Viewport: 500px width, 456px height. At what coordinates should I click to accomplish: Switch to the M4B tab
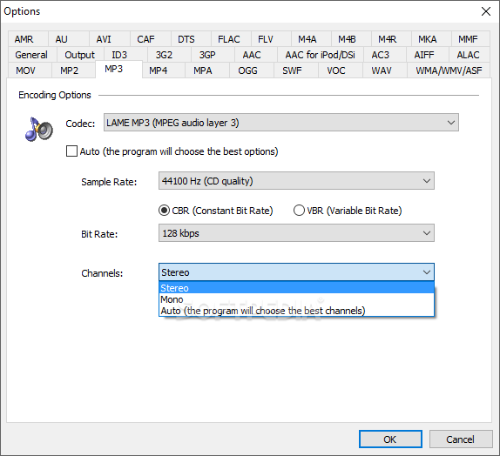(x=351, y=39)
